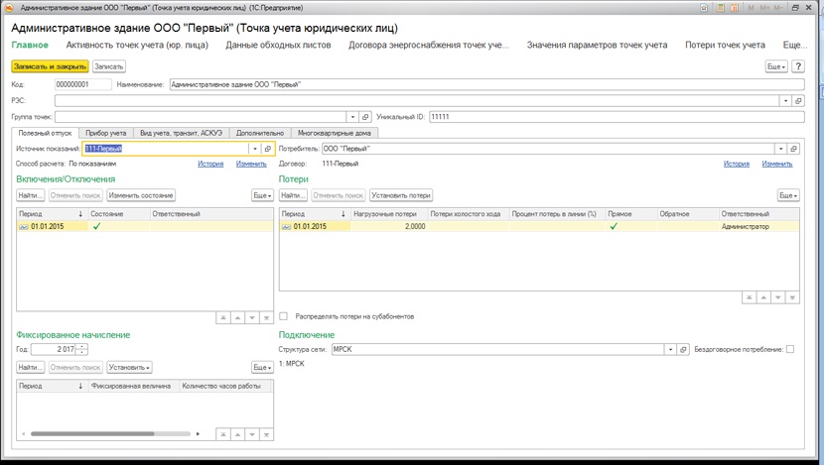This screenshot has height=465, width=824.
Task: Click the question mark help button
Action: pyautogui.click(x=798, y=66)
